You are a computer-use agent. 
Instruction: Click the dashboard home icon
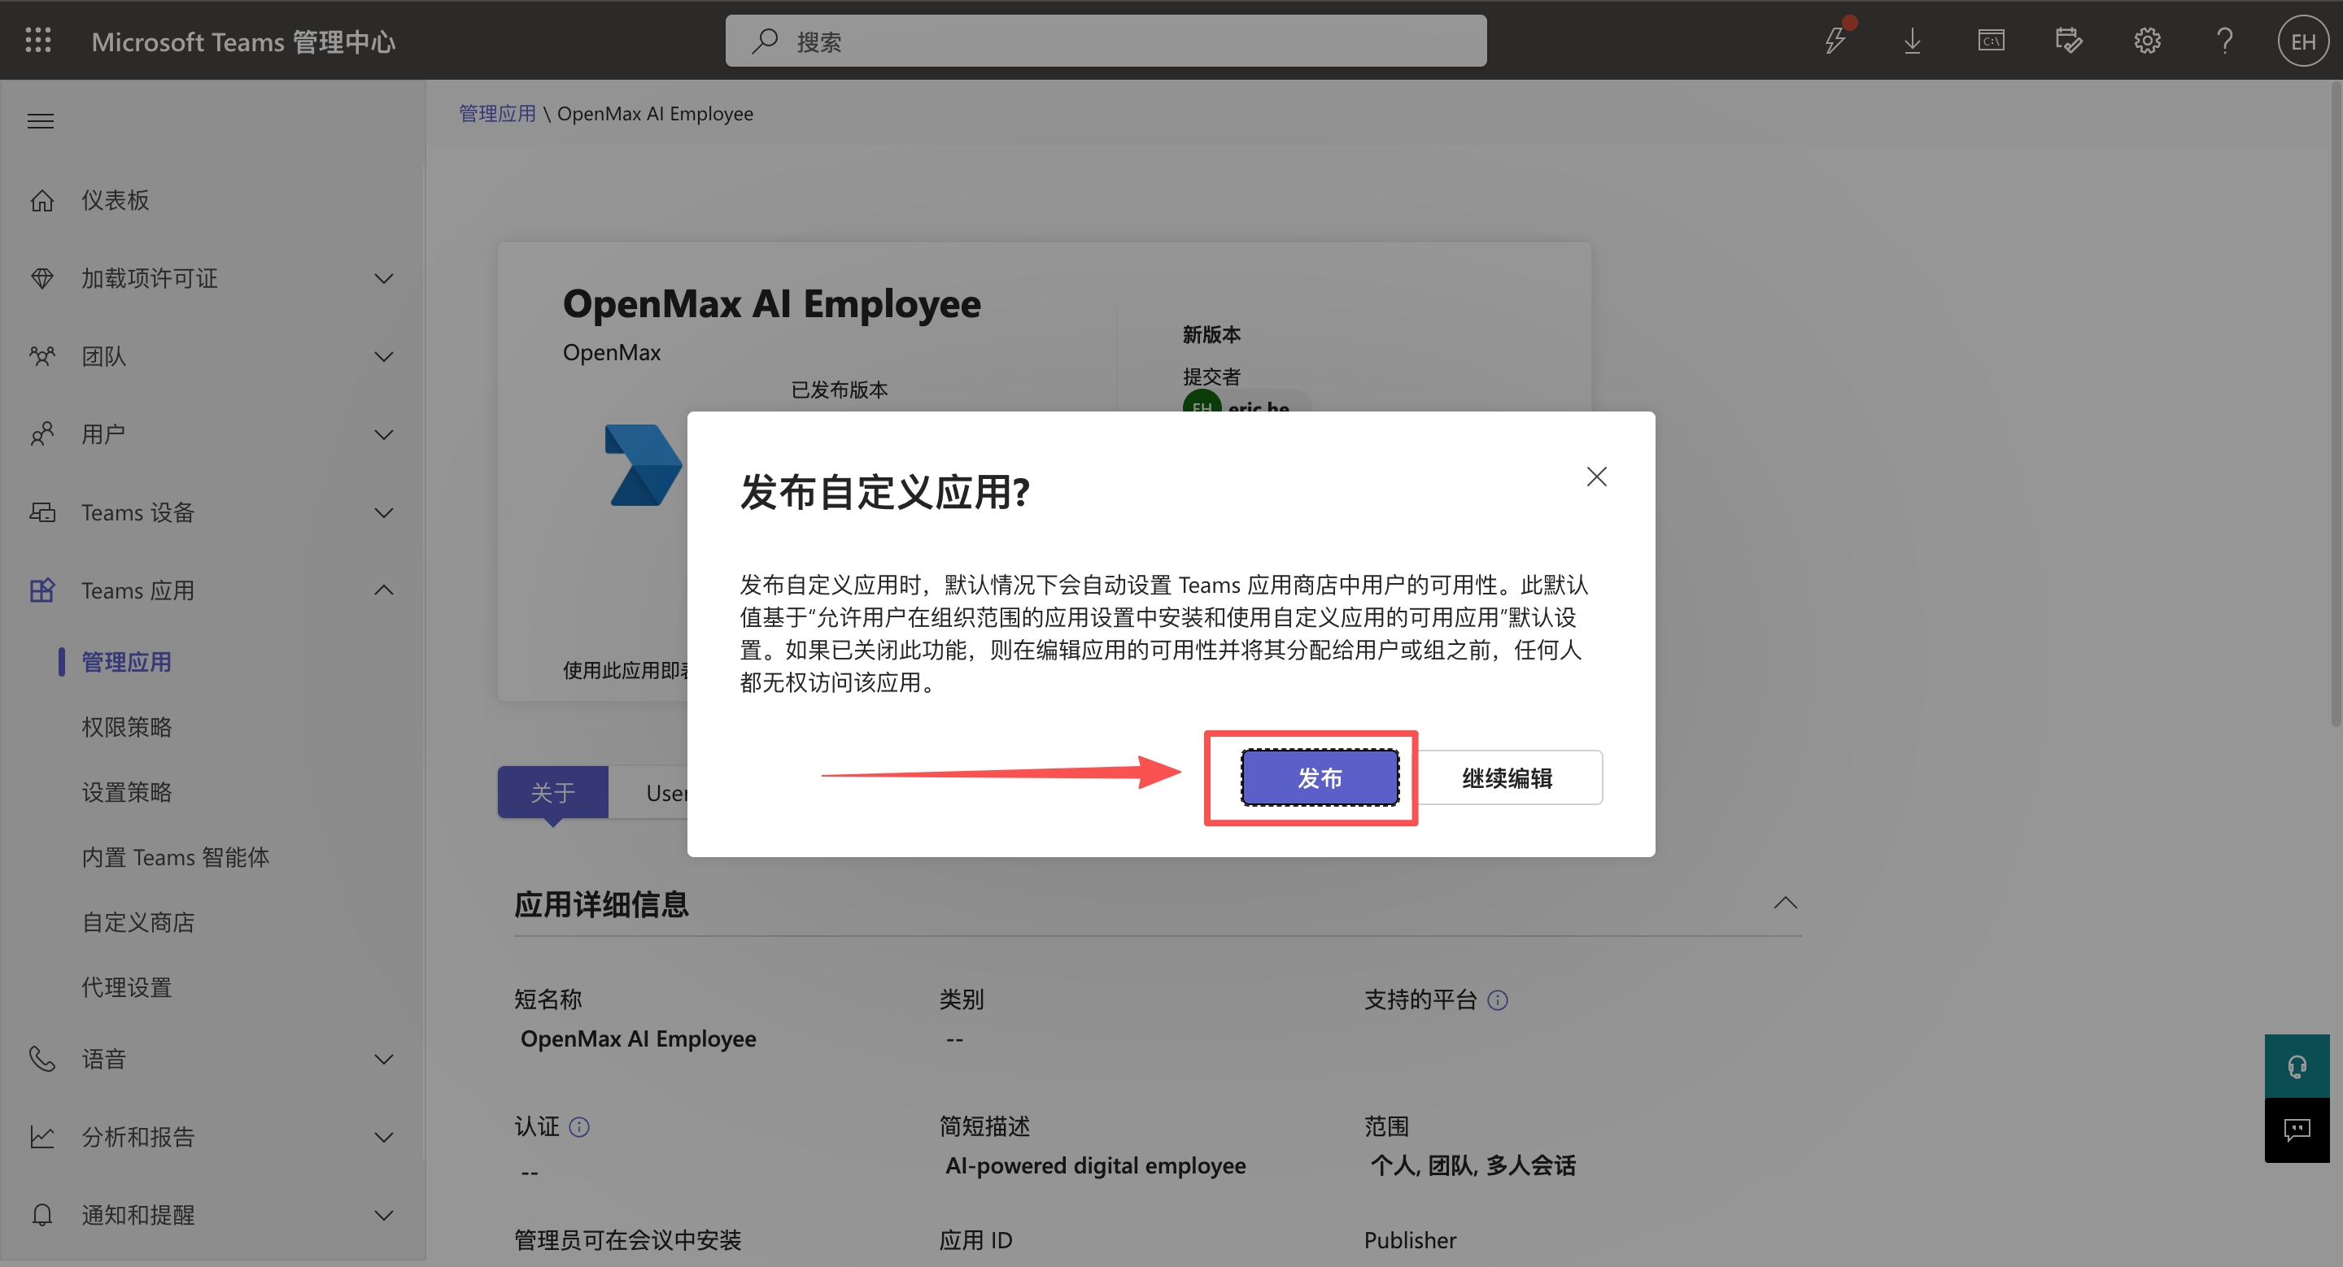[x=41, y=200]
